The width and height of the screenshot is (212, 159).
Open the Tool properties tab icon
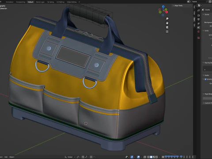(x=198, y=10)
